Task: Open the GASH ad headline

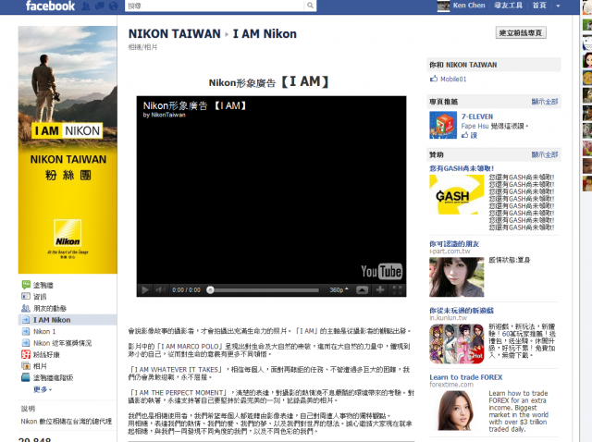Action: [x=462, y=168]
